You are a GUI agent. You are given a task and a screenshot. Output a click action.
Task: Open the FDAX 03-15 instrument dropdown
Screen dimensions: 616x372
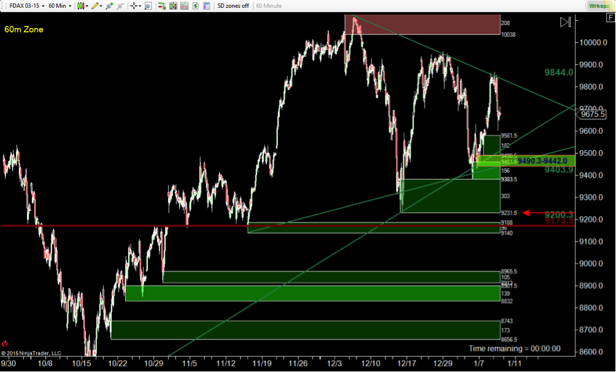[27, 6]
